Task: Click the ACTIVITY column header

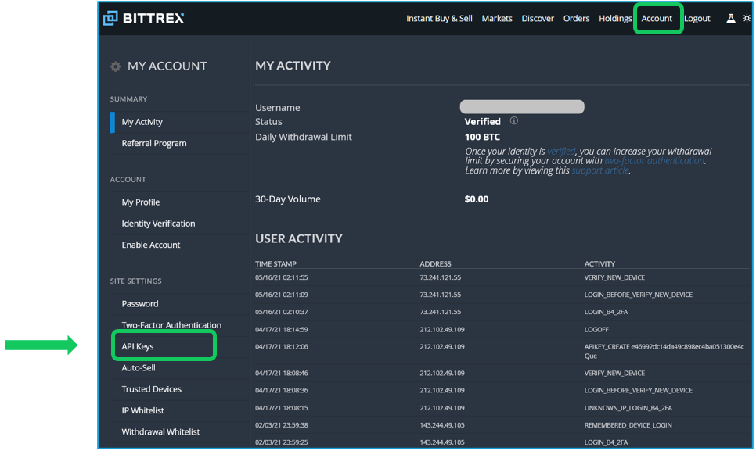Action: [x=599, y=263]
